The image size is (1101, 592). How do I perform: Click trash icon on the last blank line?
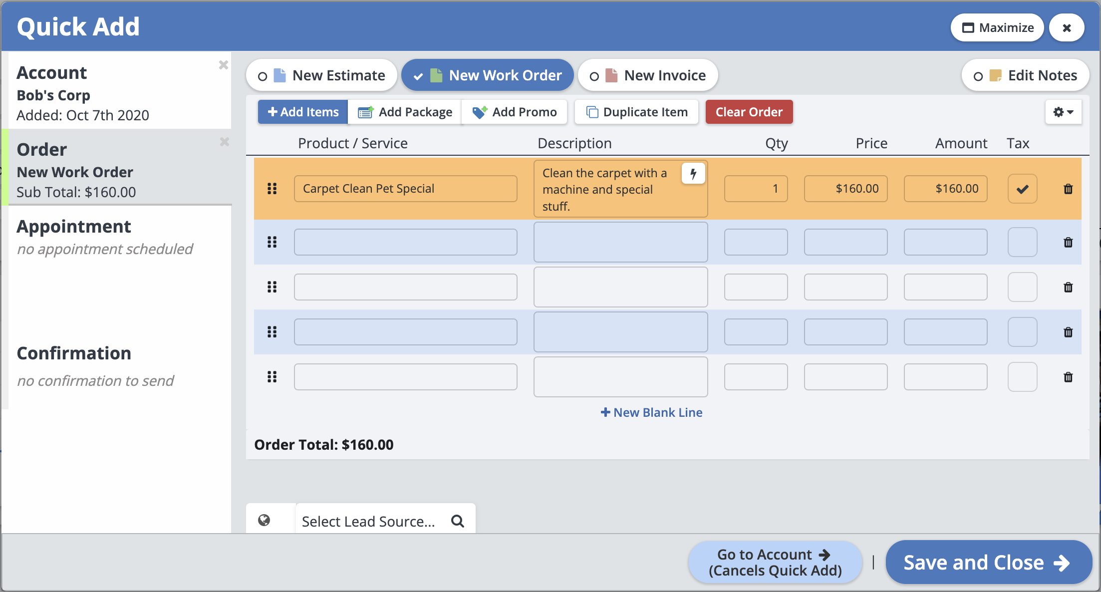point(1068,377)
